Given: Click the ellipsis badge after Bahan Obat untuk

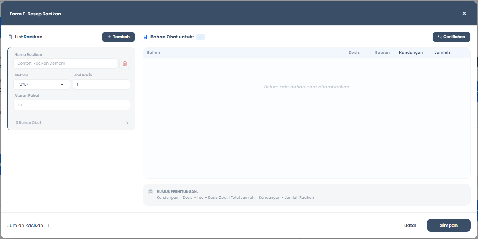Looking at the screenshot, I should [200, 37].
